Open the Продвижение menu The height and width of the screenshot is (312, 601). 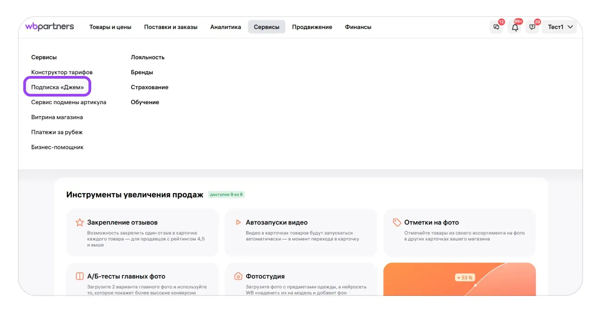(x=312, y=27)
